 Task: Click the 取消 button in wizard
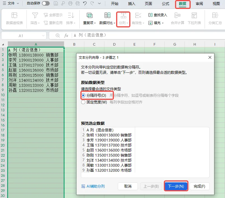pos(128,186)
